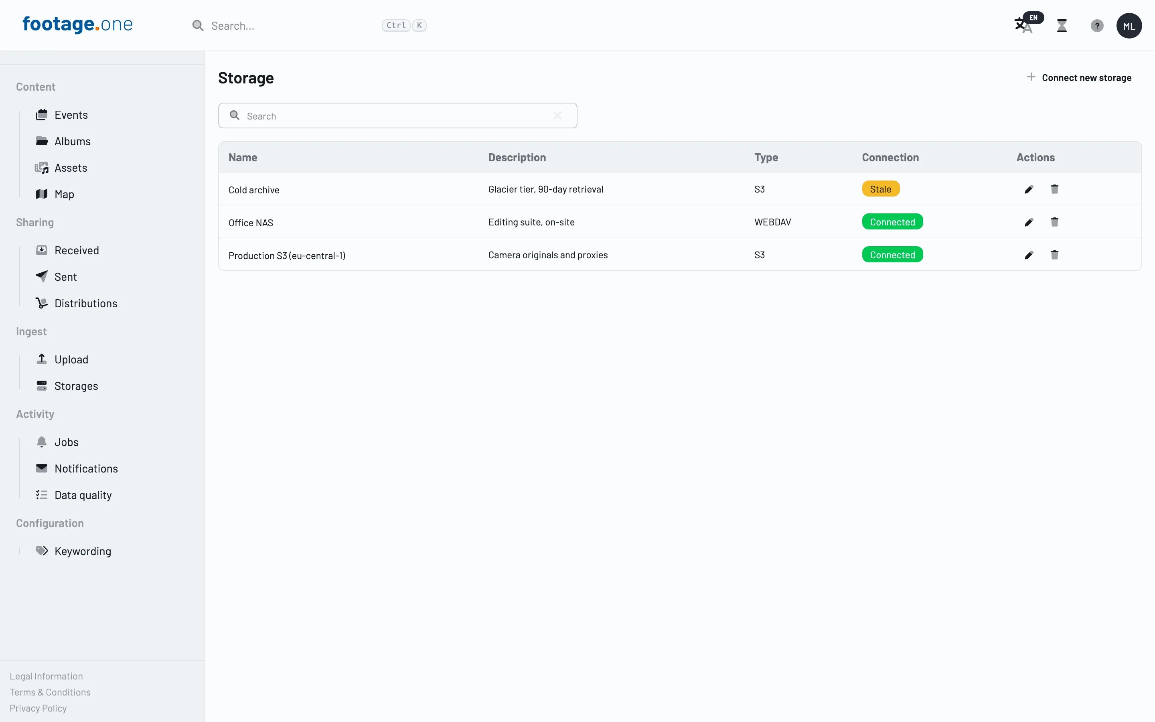The width and height of the screenshot is (1155, 722).
Task: Open Terms & Conditions link
Action: [x=50, y=692]
